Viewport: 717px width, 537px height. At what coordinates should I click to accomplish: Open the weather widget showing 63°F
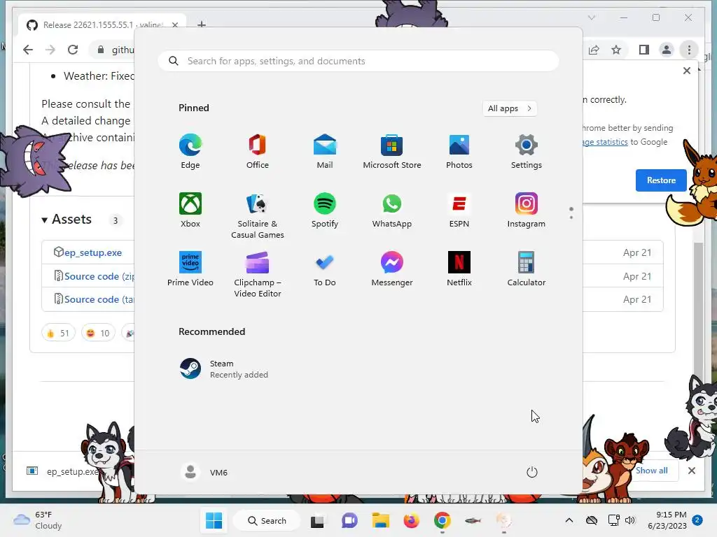coord(38,520)
